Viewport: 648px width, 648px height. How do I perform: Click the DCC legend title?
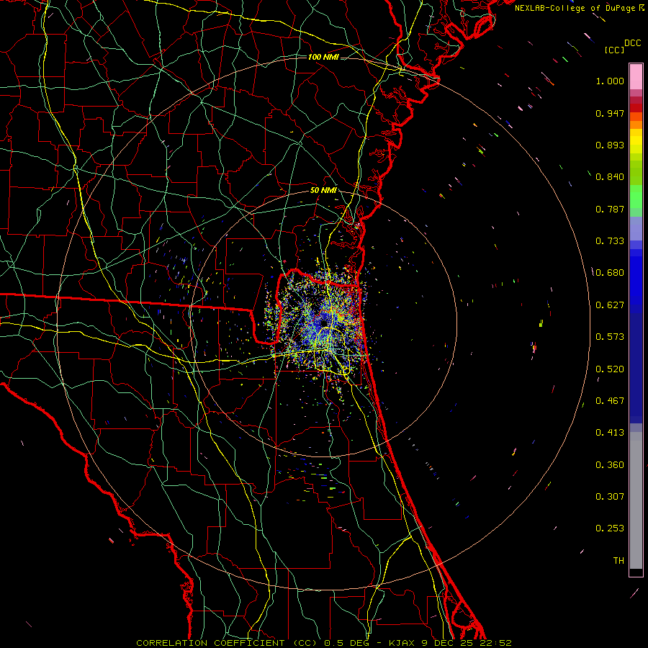point(633,43)
